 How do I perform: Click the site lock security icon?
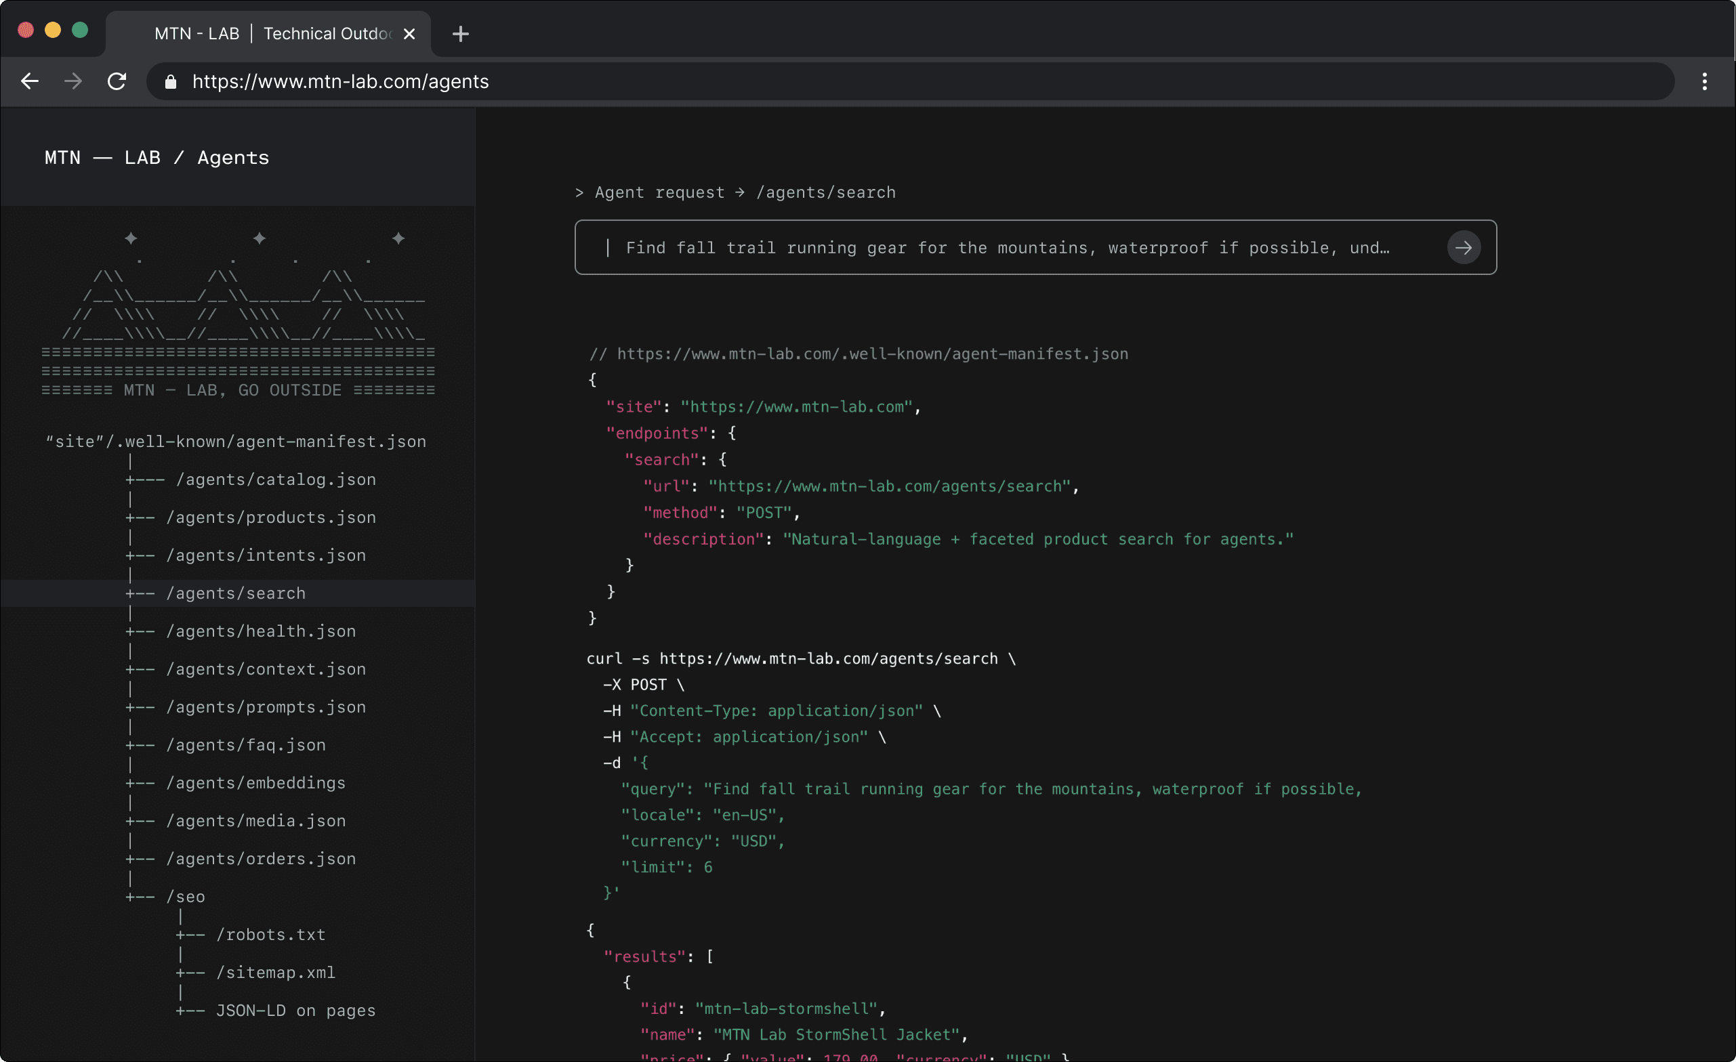point(170,82)
